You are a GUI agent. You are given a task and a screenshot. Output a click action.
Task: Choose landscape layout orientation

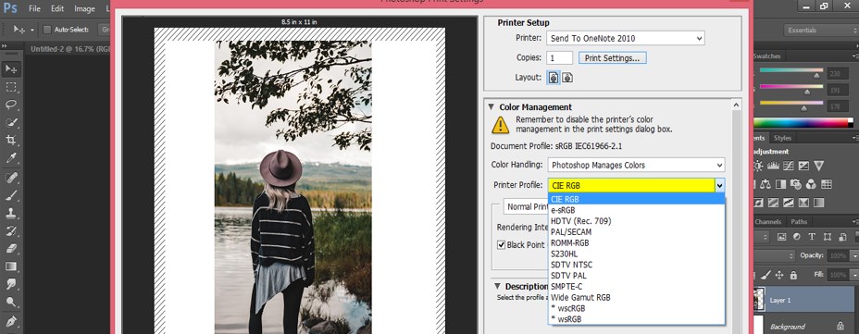(x=567, y=78)
